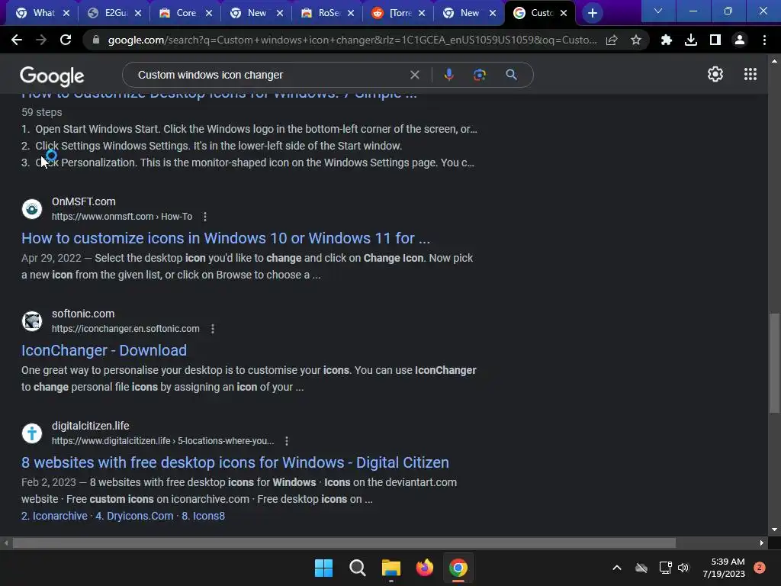Viewport: 781px width, 586px height.
Task: Open the volume control in tray
Action: [x=683, y=568]
